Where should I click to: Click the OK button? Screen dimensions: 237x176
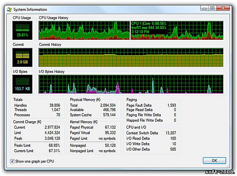214,161
